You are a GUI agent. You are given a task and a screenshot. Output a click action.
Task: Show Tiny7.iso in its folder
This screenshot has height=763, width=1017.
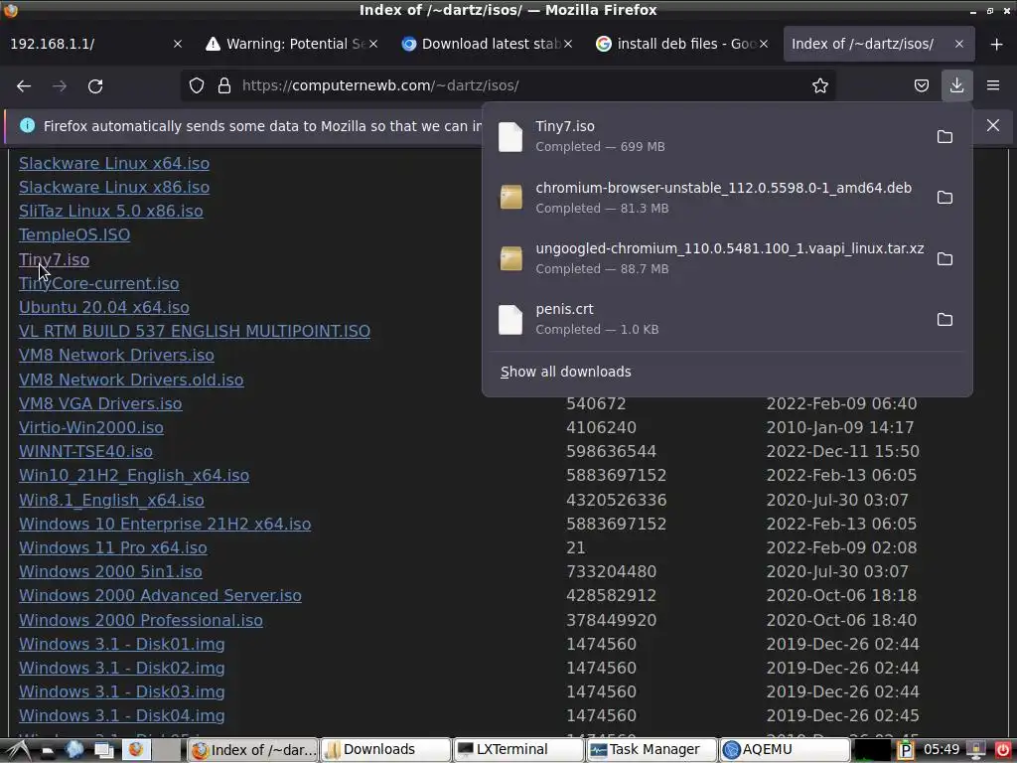[944, 136]
